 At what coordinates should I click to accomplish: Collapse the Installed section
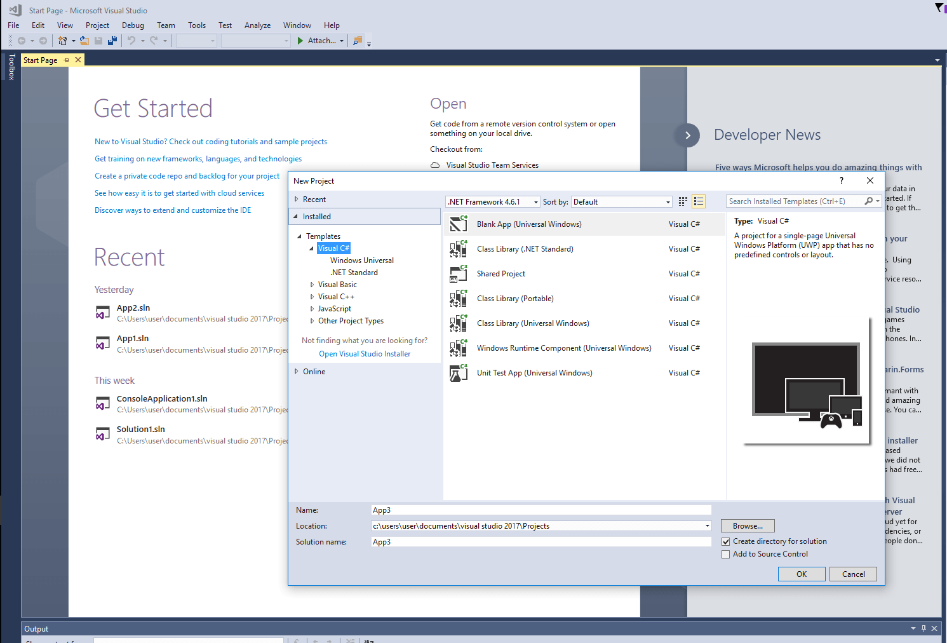296,217
